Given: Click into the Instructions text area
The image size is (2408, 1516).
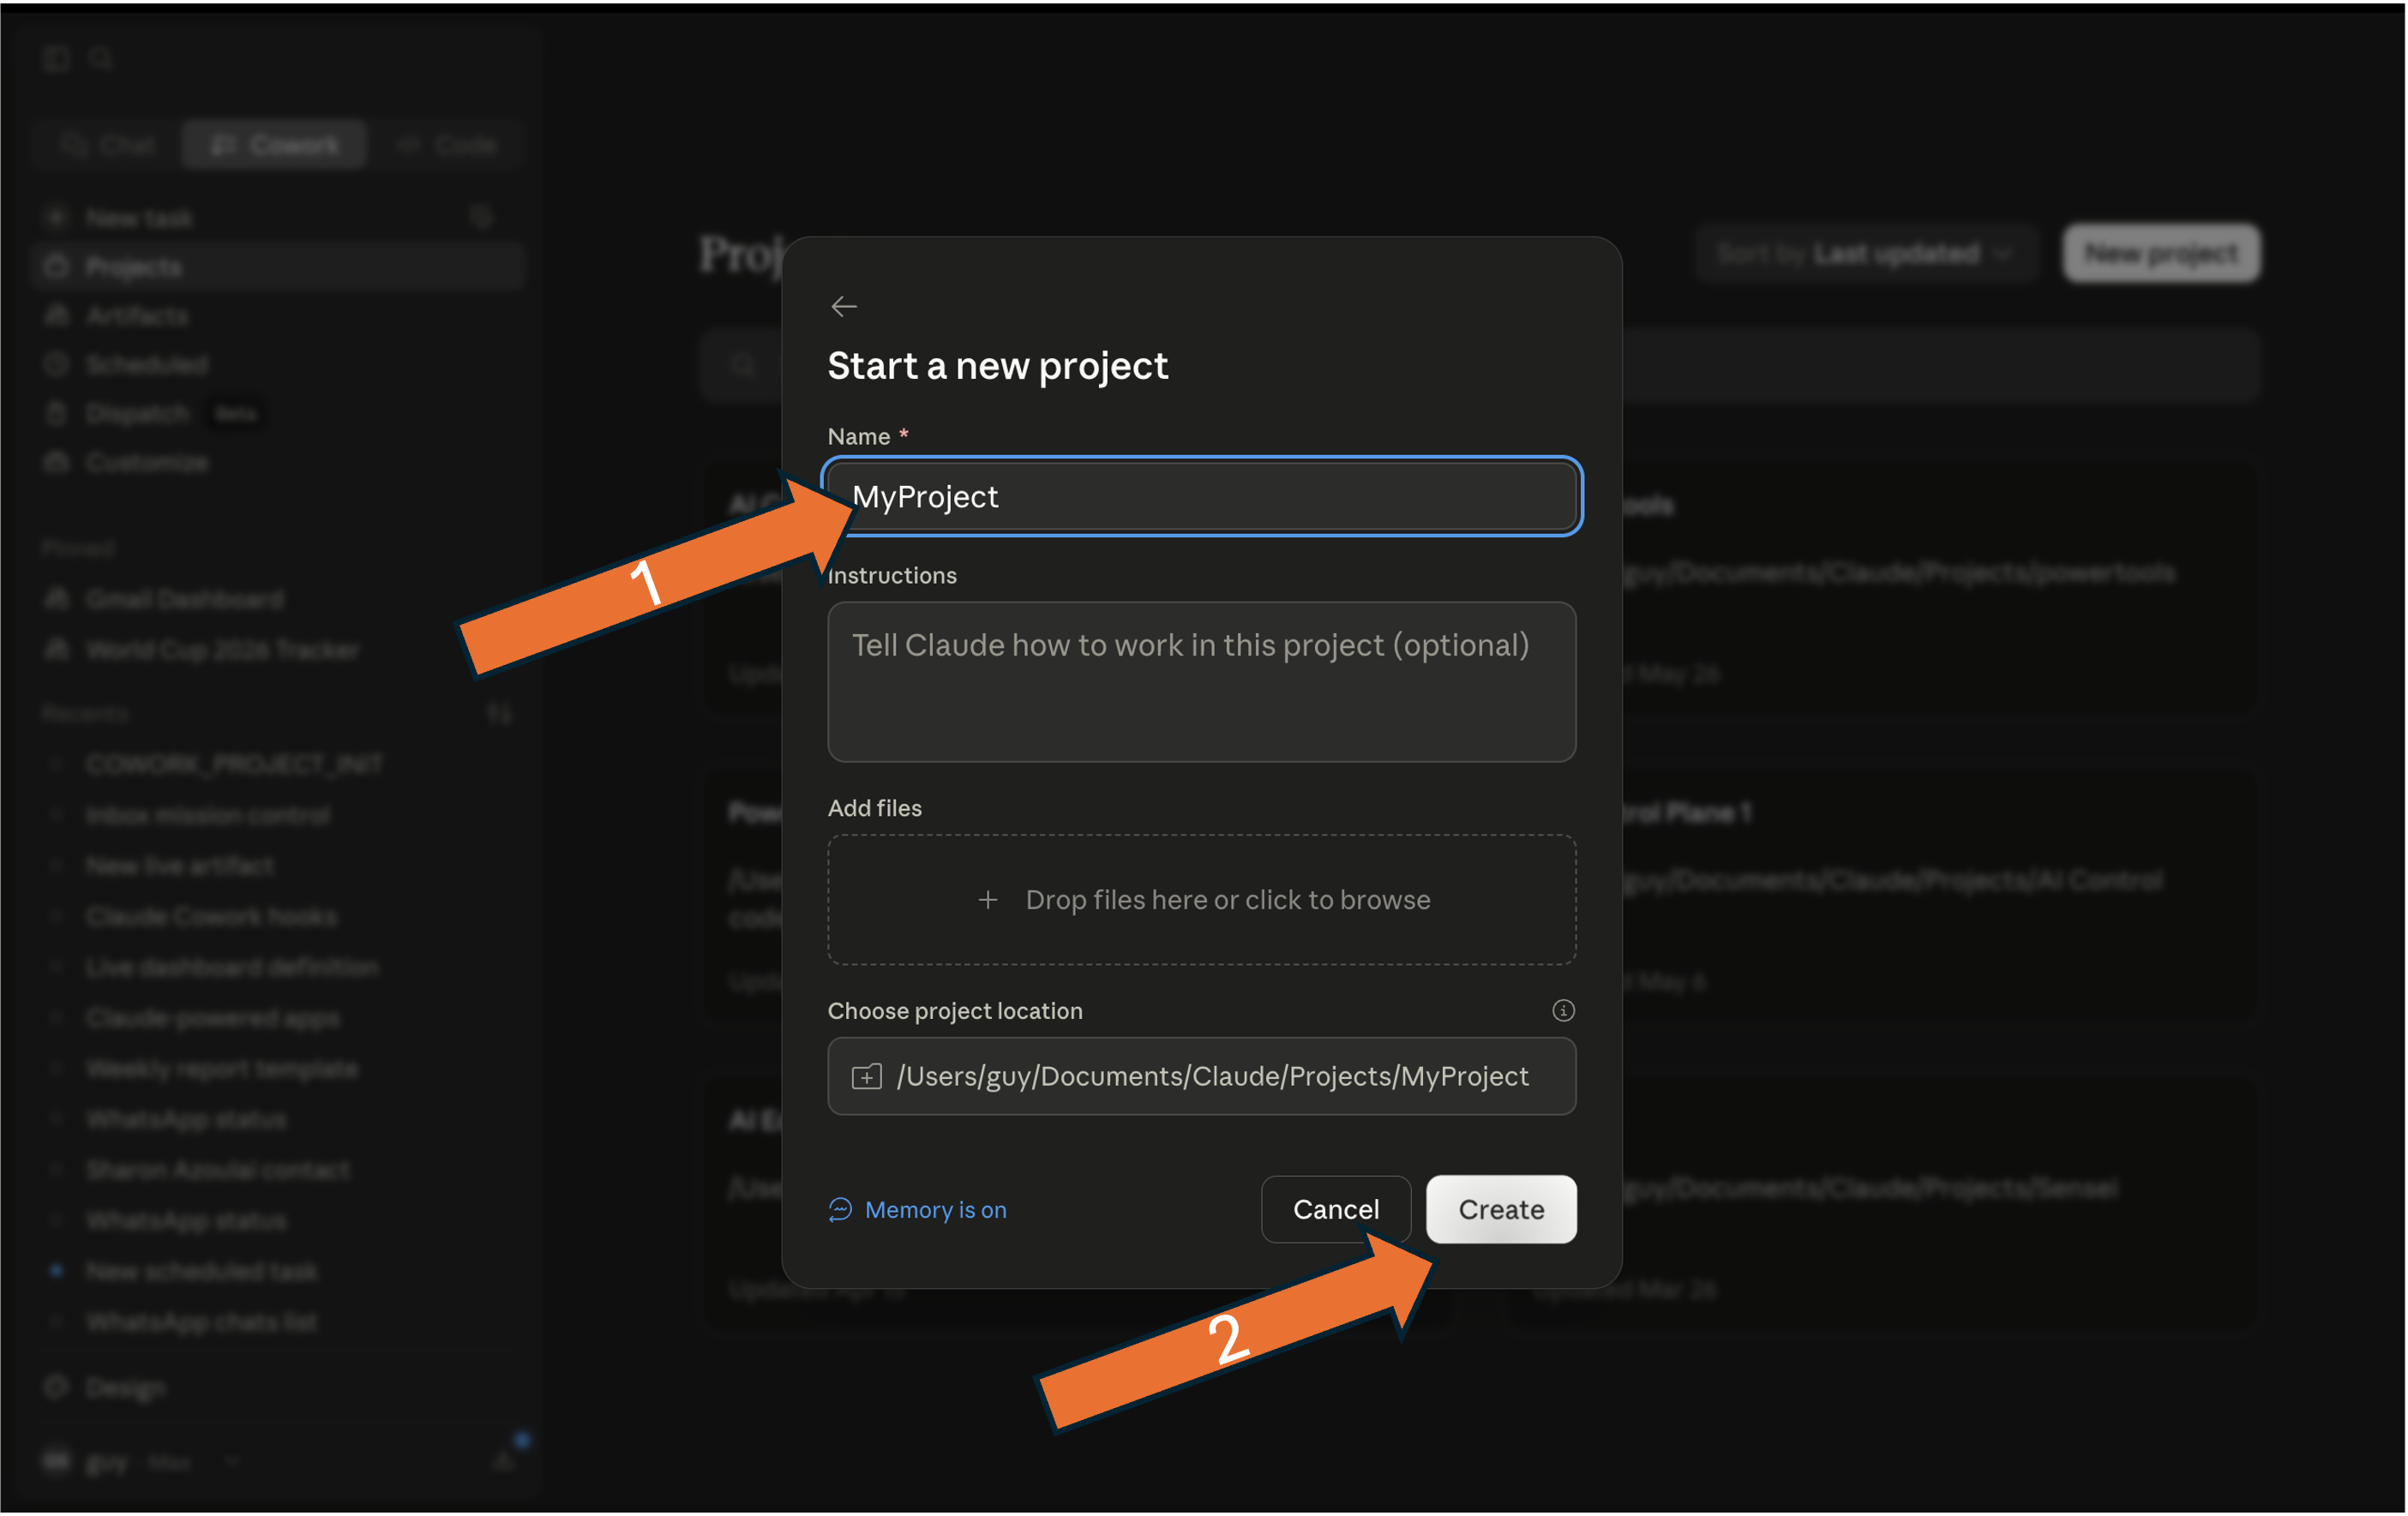Looking at the screenshot, I should point(1202,682).
